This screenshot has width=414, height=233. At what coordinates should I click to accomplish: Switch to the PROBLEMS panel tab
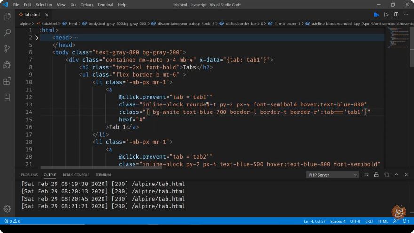(x=29, y=175)
